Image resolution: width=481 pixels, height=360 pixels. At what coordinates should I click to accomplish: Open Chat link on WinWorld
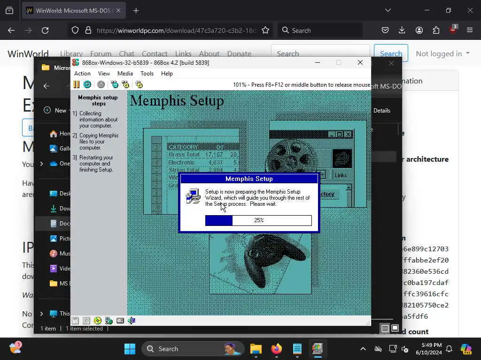pos(127,53)
